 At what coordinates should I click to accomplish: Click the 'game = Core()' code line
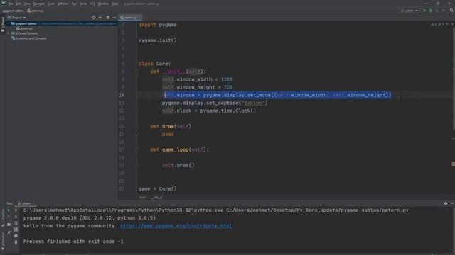pyautogui.click(x=158, y=188)
